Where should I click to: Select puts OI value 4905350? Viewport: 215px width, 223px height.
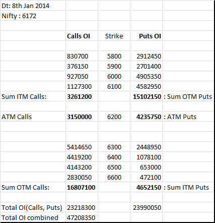click(146, 76)
